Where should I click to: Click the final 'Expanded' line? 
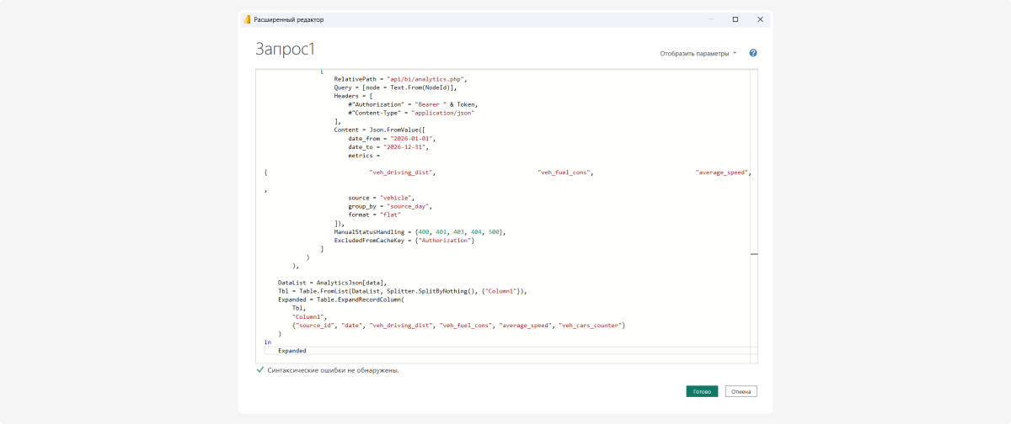292,351
